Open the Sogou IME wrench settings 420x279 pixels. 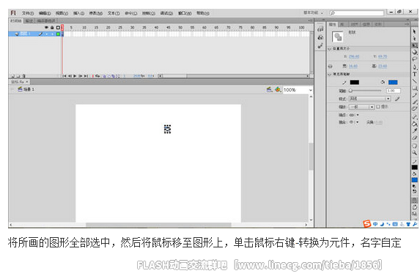pyautogui.click(x=415, y=224)
